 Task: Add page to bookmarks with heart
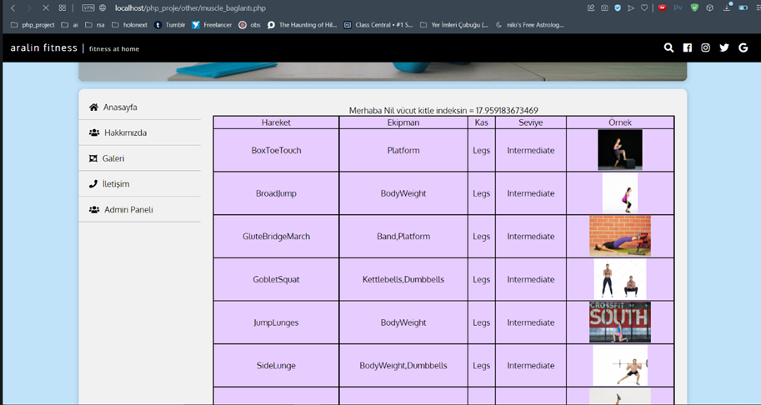coord(644,7)
